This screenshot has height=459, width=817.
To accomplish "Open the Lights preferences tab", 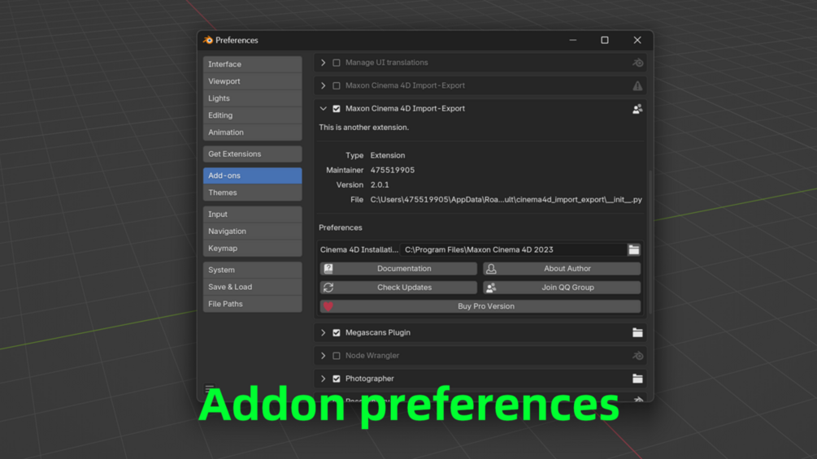I will [252, 98].
